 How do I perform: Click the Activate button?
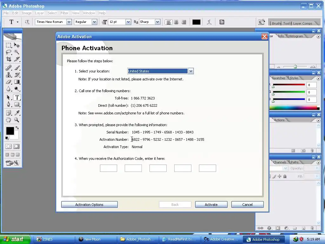[x=211, y=205]
